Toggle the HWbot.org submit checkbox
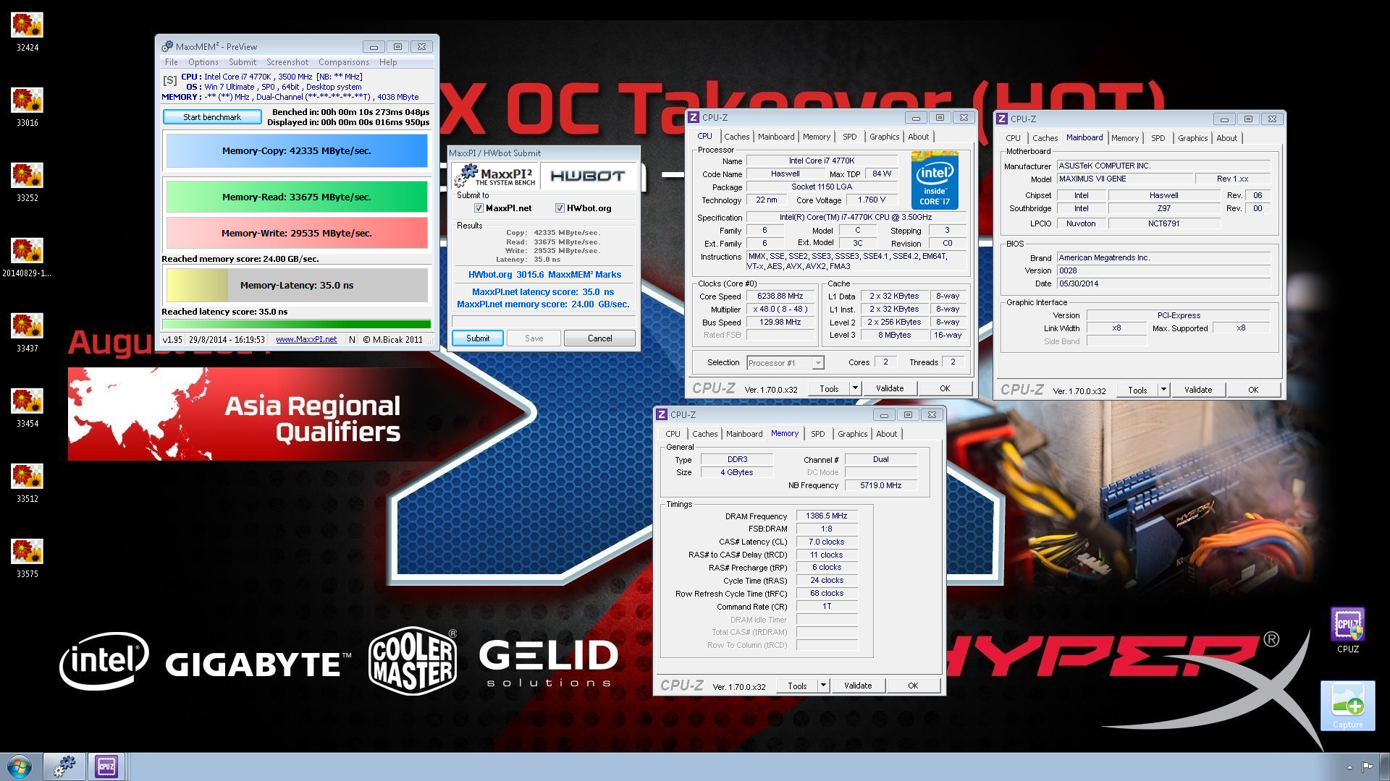This screenshot has width=1390, height=781. tap(560, 208)
